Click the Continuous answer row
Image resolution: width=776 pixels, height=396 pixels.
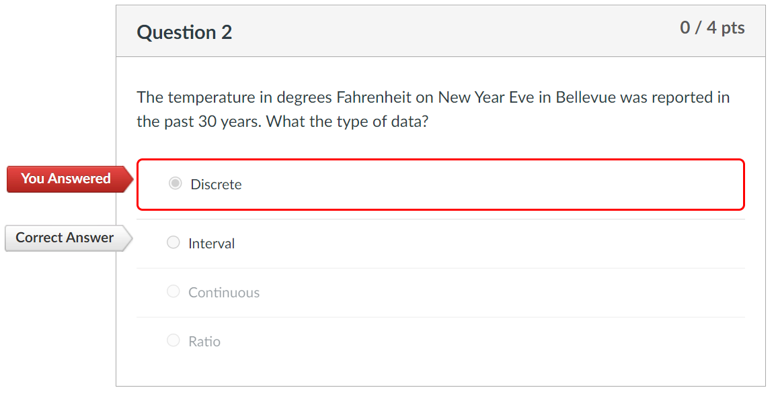(x=440, y=291)
